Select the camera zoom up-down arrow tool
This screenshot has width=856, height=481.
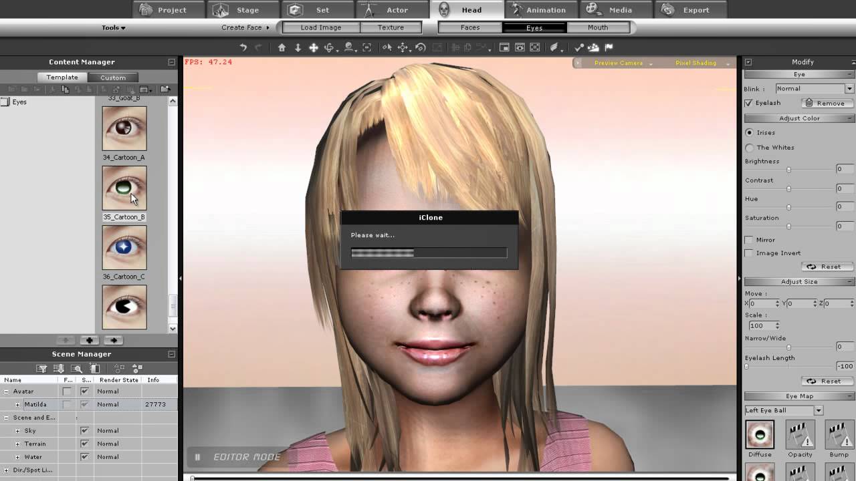pos(298,47)
